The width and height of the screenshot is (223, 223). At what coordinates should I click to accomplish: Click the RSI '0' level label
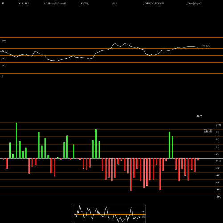pyautogui.click(x=2, y=76)
